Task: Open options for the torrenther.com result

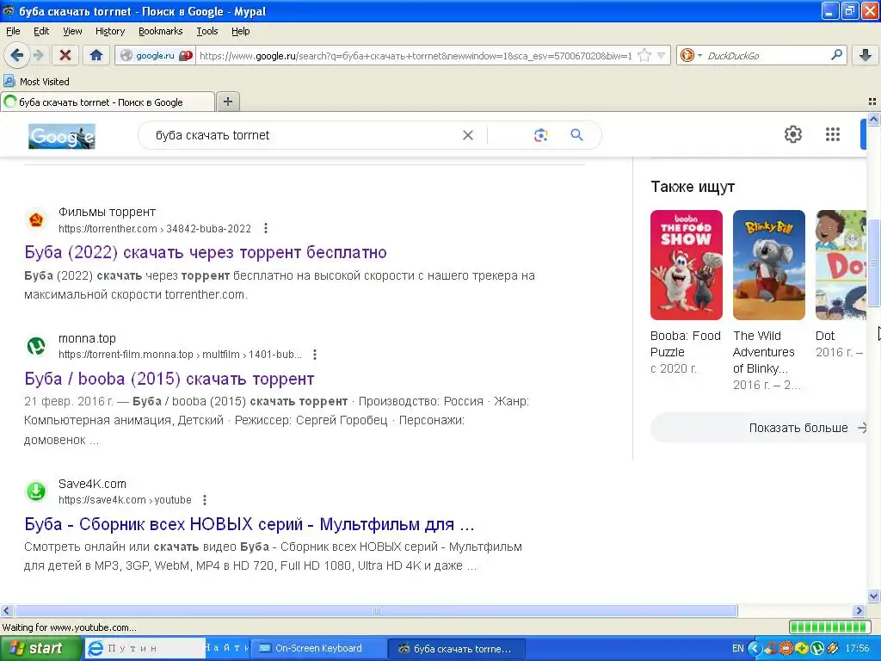Action: tap(266, 228)
